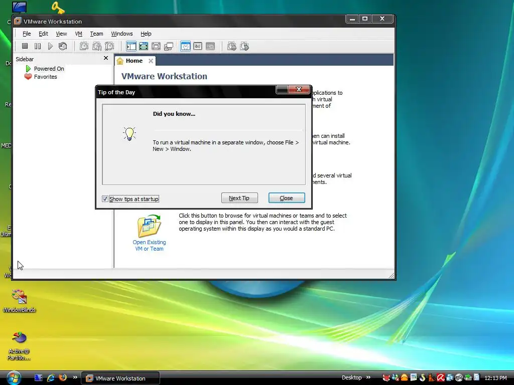Uncheck Show tips at startup checkbox
The image size is (514, 385).
click(105, 199)
